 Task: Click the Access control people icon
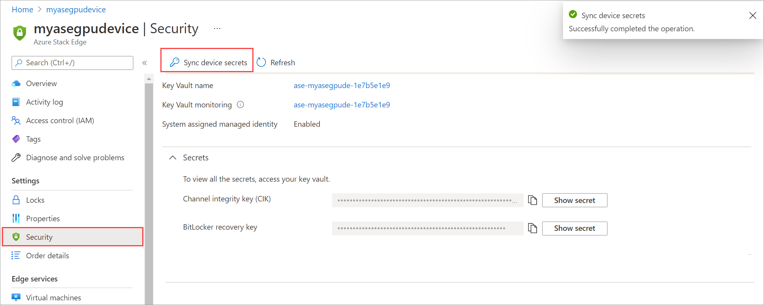(x=16, y=120)
